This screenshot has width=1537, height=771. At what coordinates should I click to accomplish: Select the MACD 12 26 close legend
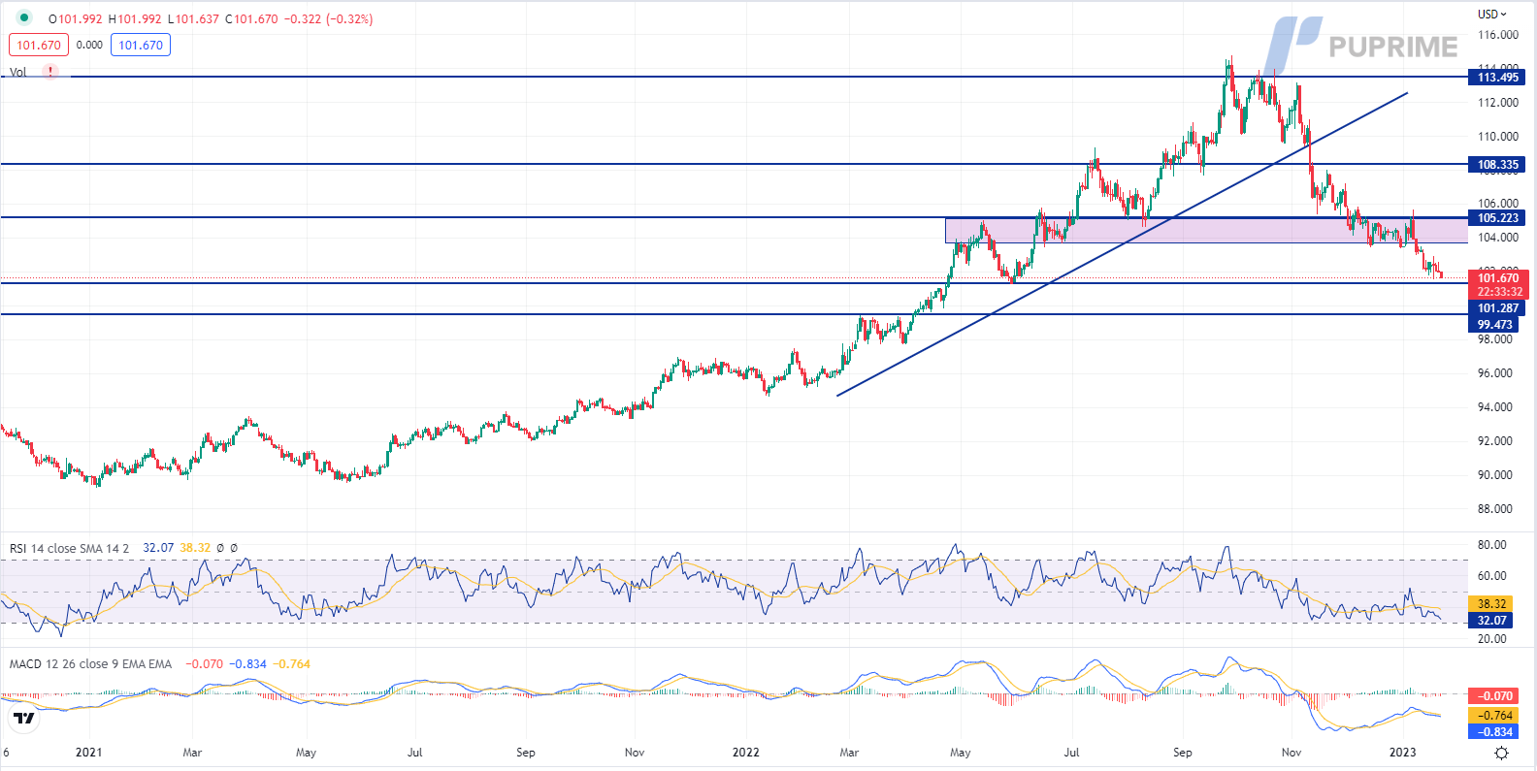click(x=90, y=664)
